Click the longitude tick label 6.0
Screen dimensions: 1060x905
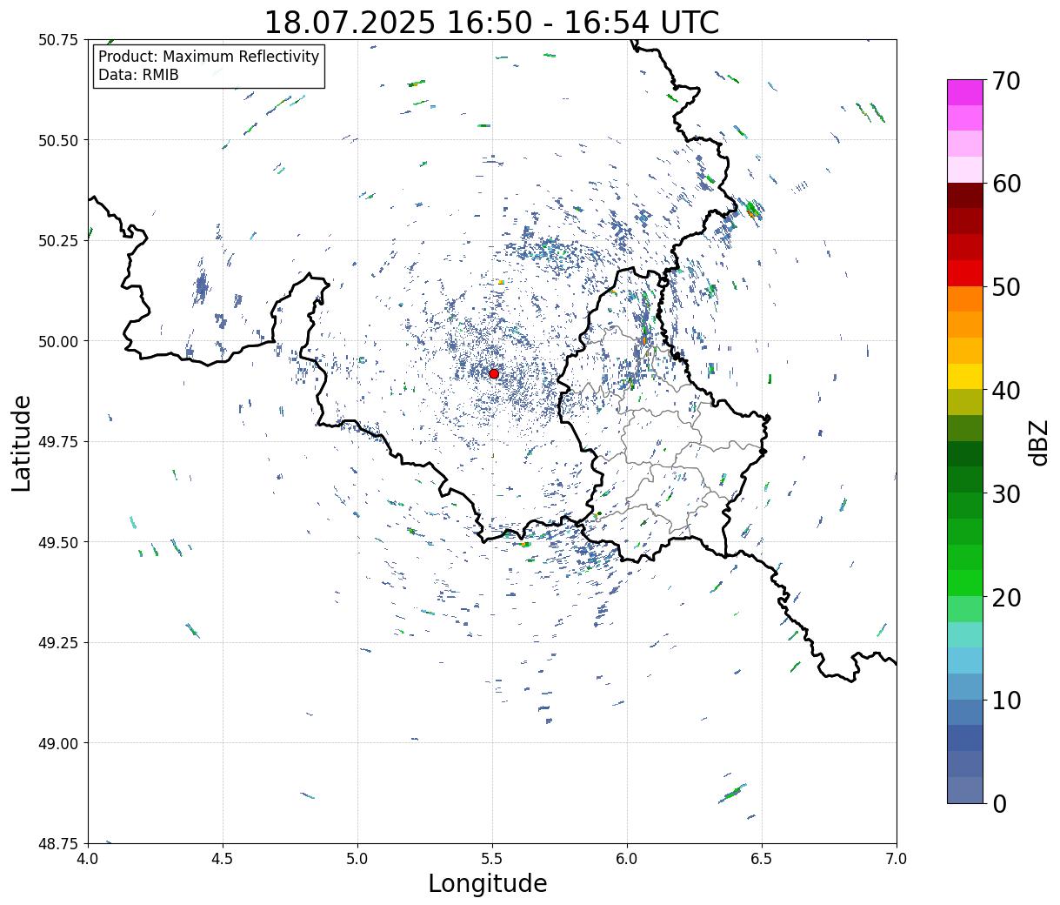click(x=627, y=859)
